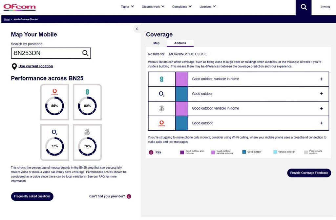The image size is (336, 220).
Task: Click the info icon beside Can't find your provider
Action: pos(129,196)
